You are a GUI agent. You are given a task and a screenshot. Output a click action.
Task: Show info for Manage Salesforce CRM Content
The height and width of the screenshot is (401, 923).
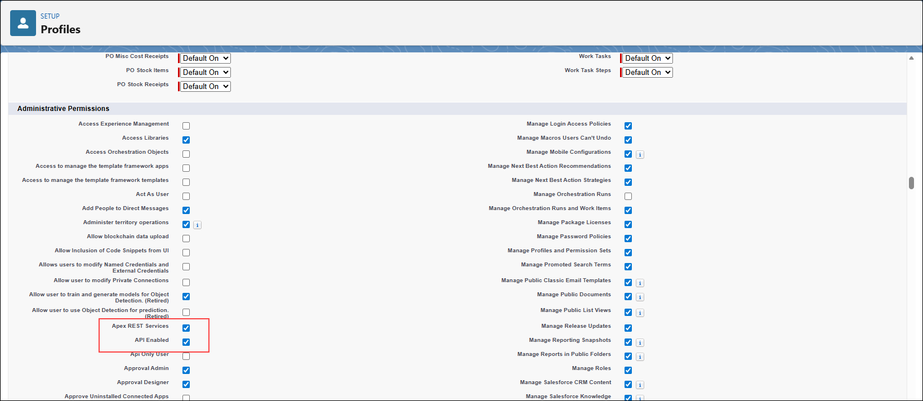click(x=640, y=385)
